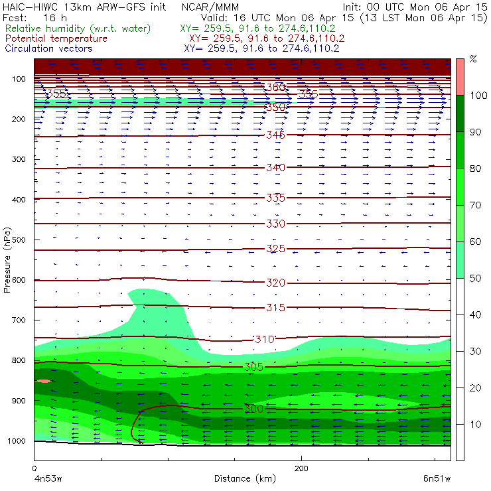Click the 'Potential temperature' legend label
The image size is (491, 491).
click(56, 38)
